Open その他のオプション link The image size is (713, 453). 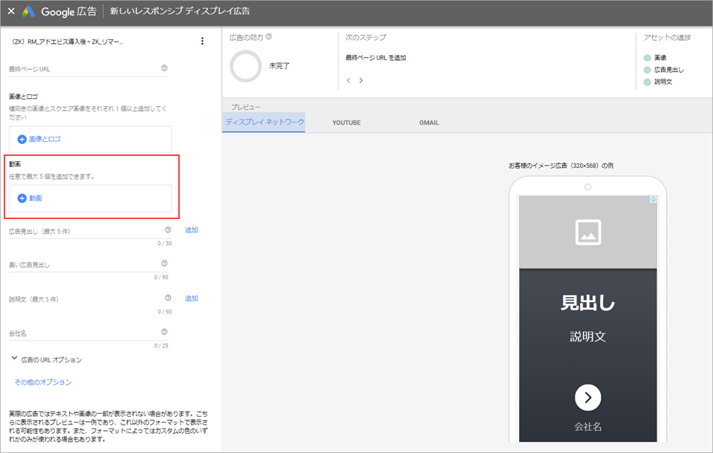point(43,382)
